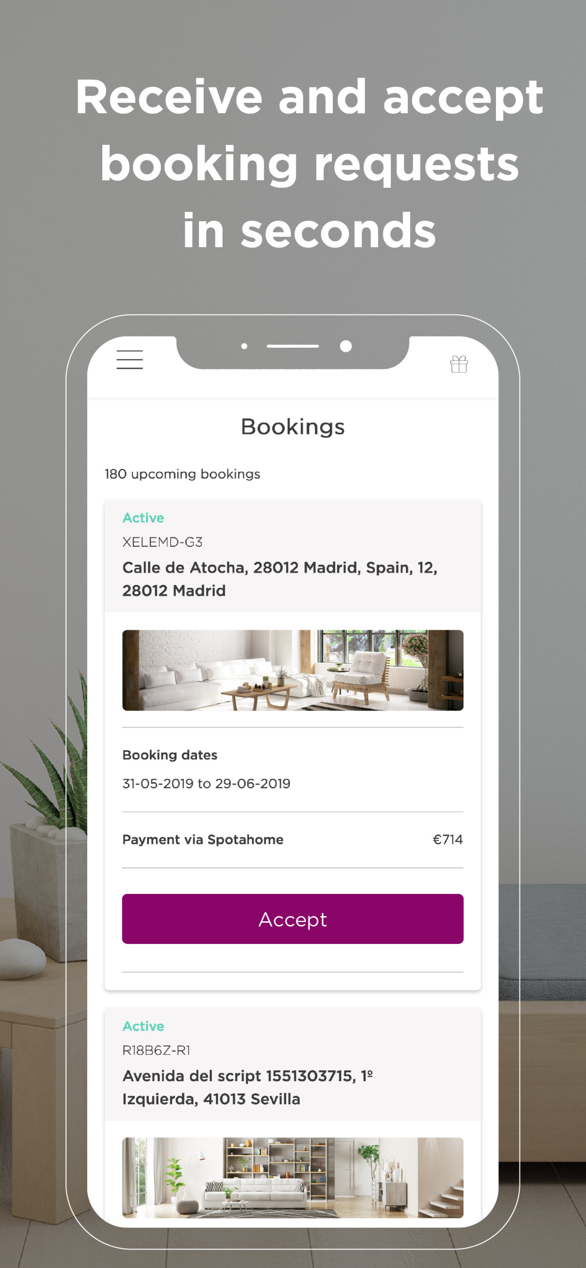
Task: Select booking reference XELEMD-G3
Action: point(162,542)
